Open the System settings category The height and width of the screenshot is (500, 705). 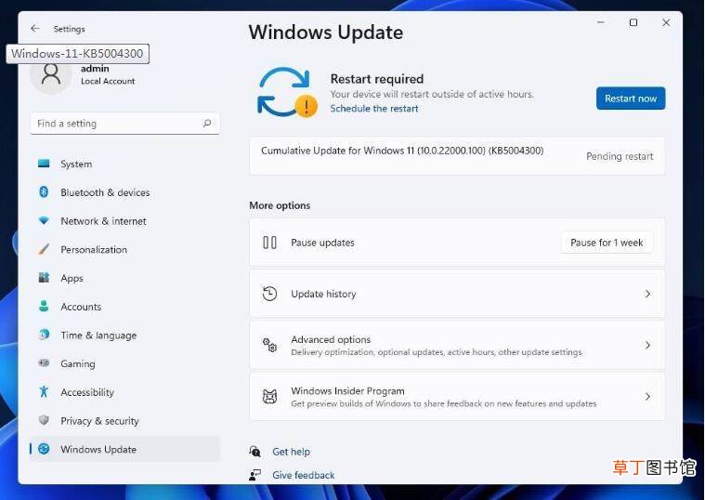pyautogui.click(x=125, y=164)
